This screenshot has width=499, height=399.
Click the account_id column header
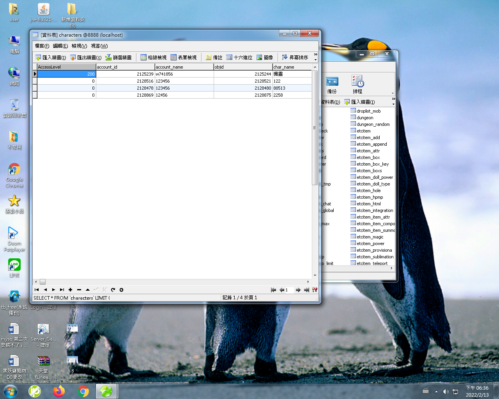coord(125,67)
